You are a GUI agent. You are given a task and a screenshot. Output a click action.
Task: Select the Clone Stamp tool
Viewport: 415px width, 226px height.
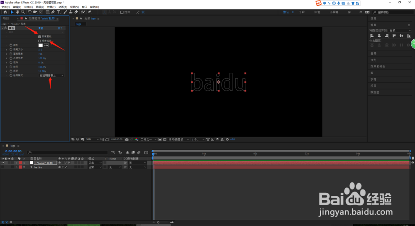pos(71,12)
